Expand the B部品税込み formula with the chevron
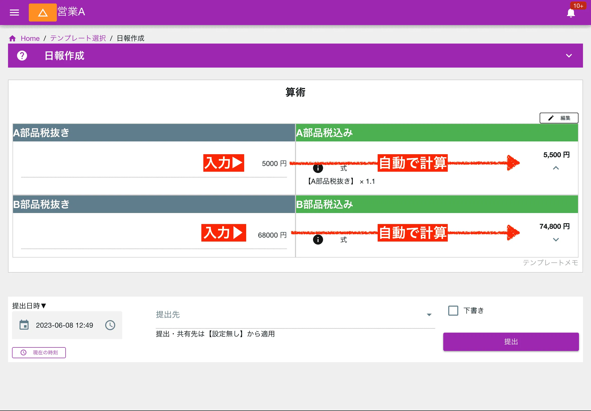This screenshot has height=411, width=591. point(556,240)
